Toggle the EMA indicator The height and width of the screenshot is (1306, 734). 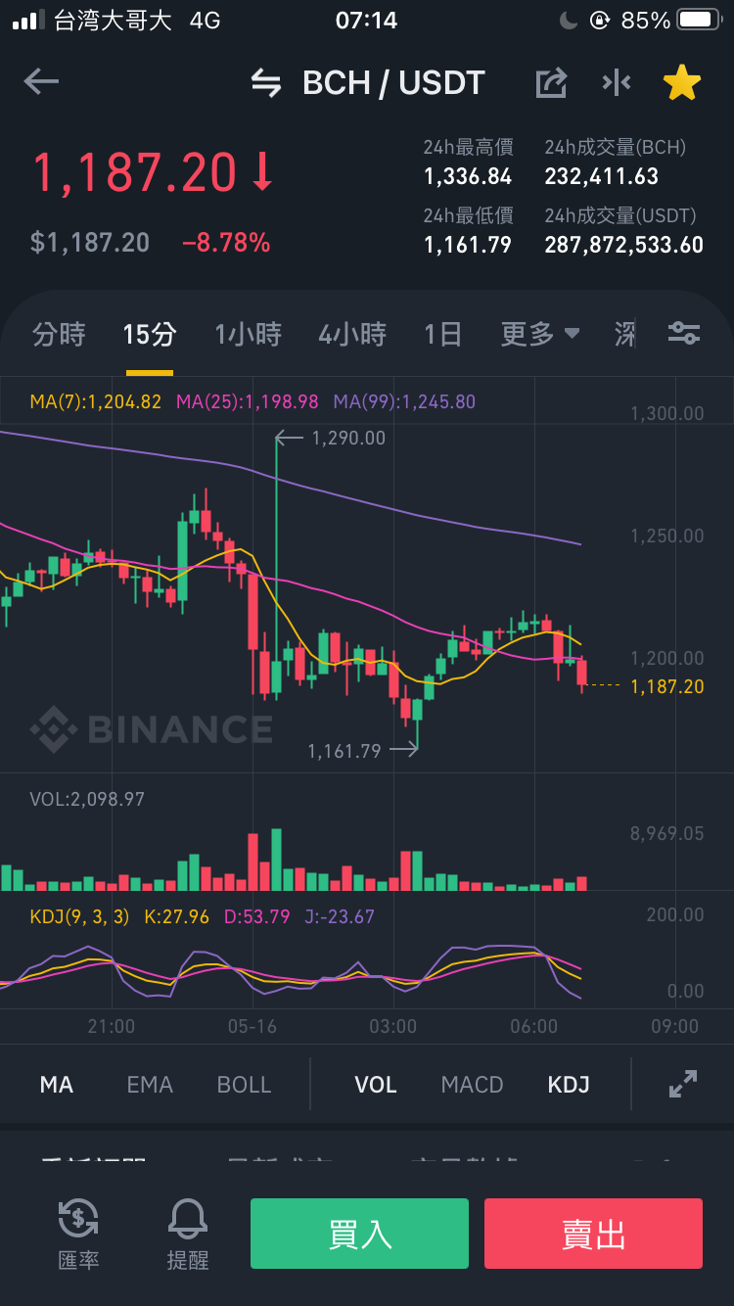(150, 1085)
